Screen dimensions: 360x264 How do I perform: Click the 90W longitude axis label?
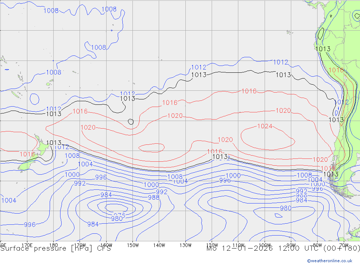[291, 245]
